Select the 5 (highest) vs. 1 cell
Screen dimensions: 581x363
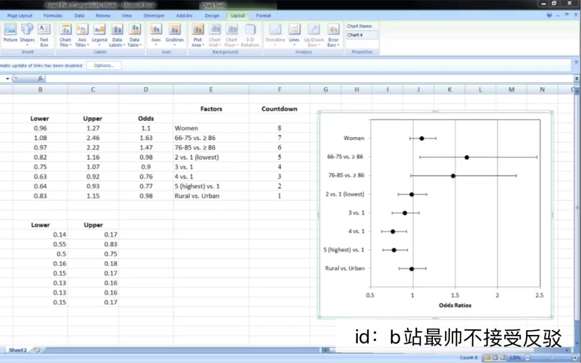[211, 186]
